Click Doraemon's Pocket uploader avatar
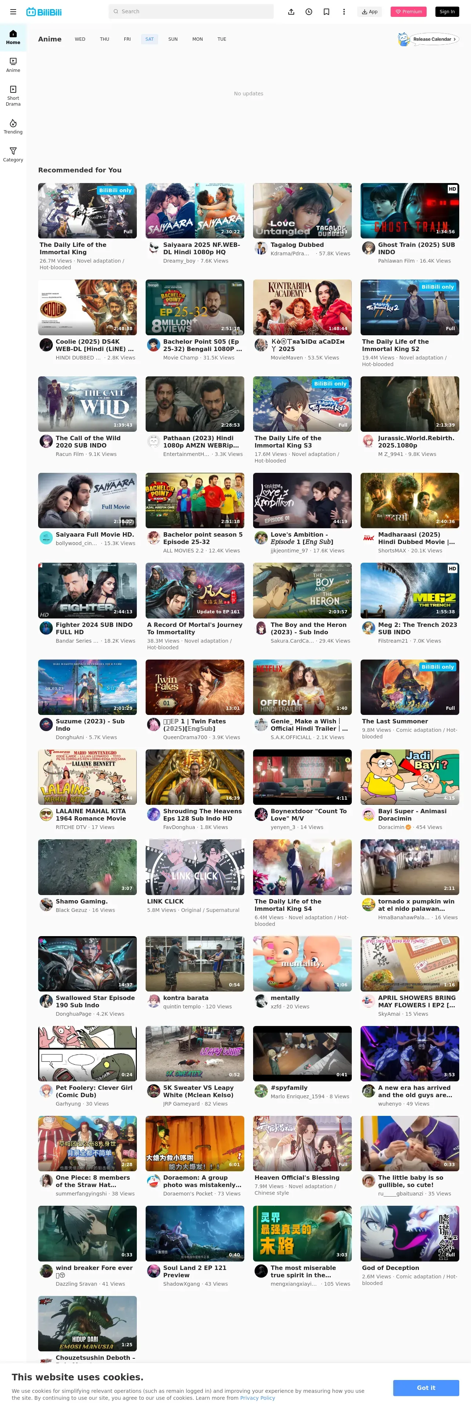 [154, 1181]
